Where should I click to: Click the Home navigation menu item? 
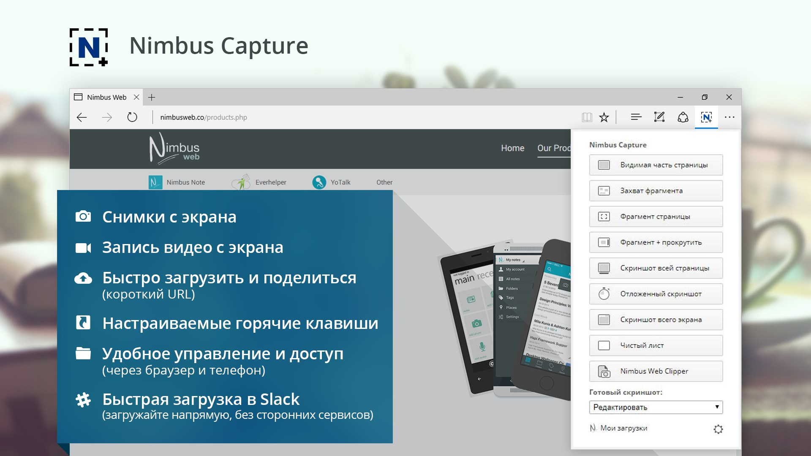[512, 148]
